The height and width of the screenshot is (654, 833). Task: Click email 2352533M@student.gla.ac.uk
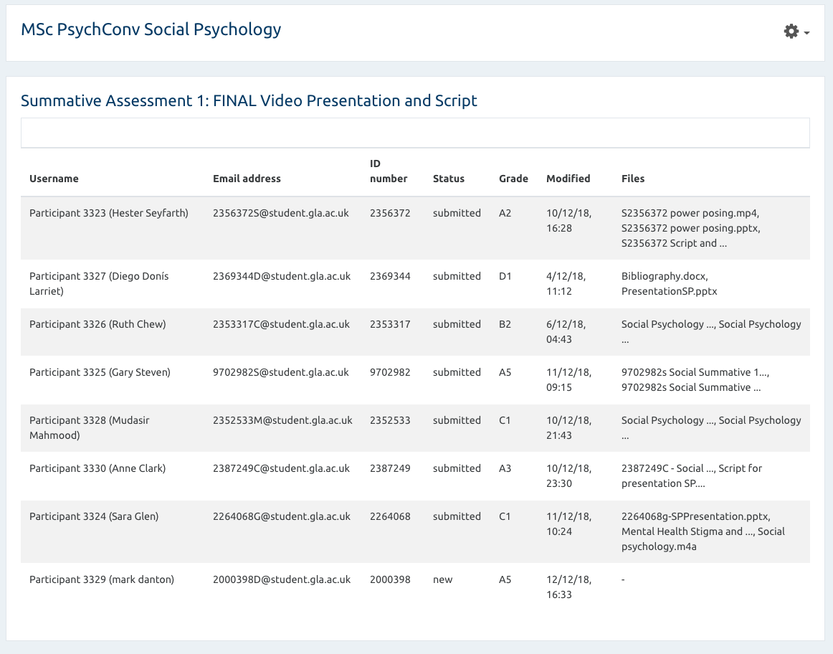pyautogui.click(x=282, y=420)
